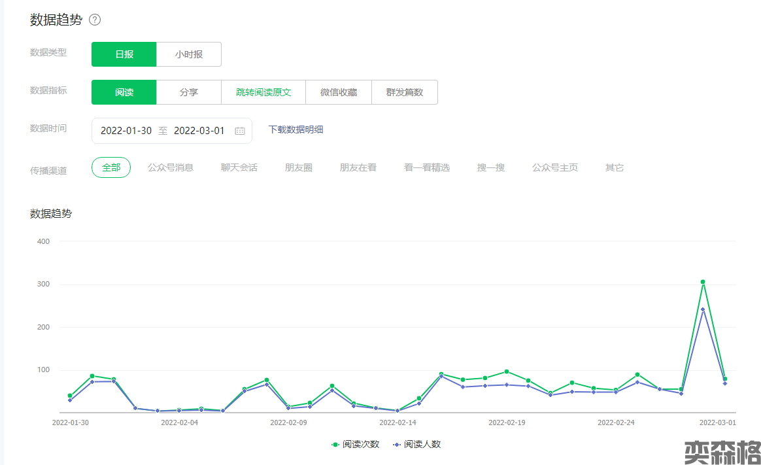The width and height of the screenshot is (761, 465).
Task: Toggle 阅读人数 blue legend marker
Action: click(397, 444)
